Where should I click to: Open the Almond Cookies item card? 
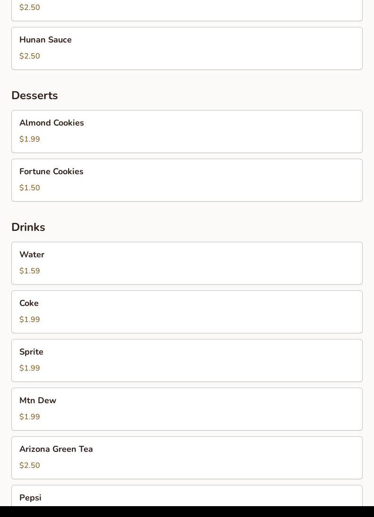(187, 131)
